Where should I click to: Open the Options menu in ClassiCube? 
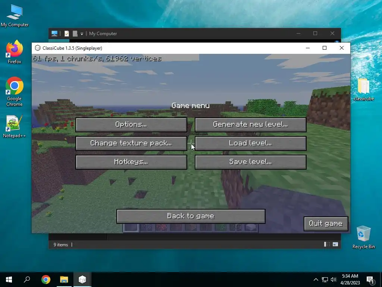click(131, 125)
